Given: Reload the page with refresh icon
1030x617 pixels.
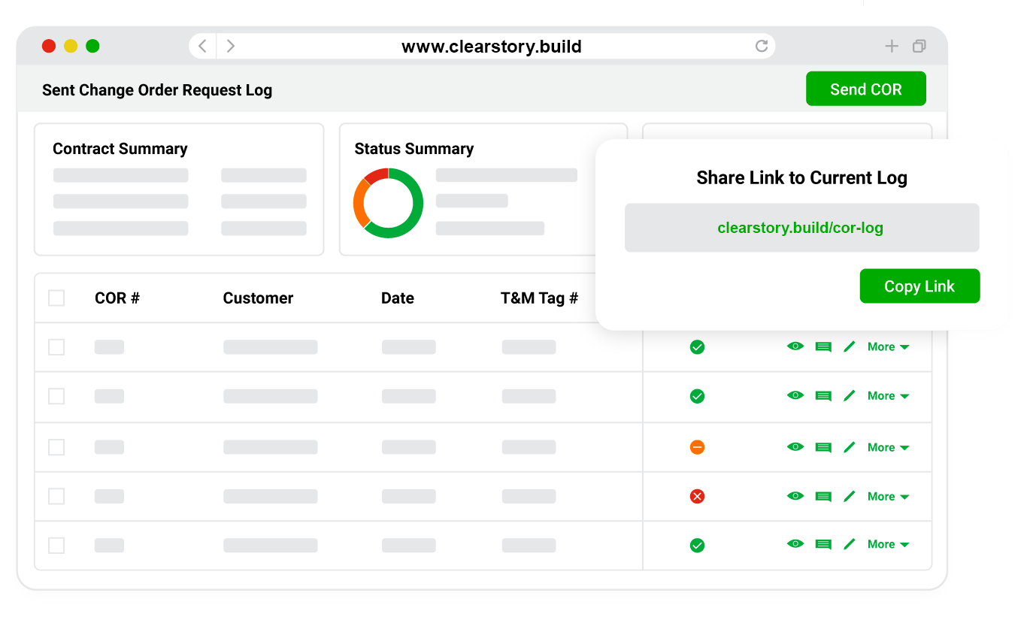Looking at the screenshot, I should tap(762, 46).
